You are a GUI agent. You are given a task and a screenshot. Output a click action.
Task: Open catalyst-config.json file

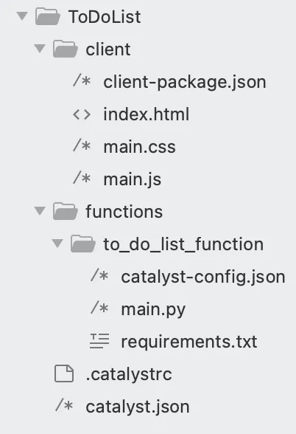[203, 278]
